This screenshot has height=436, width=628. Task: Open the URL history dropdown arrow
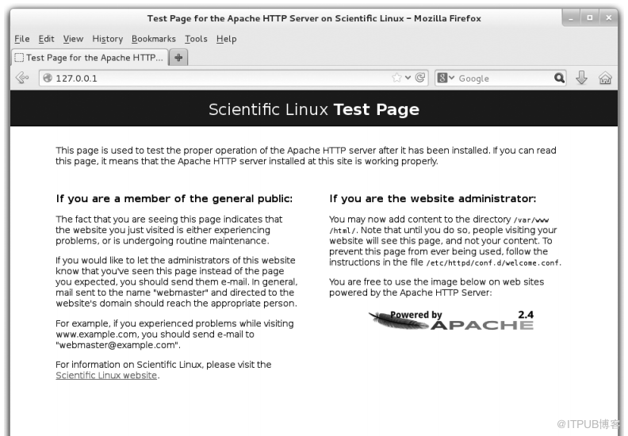[408, 77]
